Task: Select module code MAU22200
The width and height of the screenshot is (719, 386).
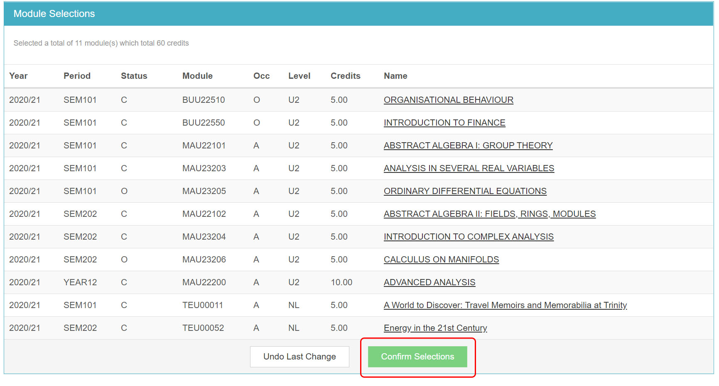Action: pos(204,282)
